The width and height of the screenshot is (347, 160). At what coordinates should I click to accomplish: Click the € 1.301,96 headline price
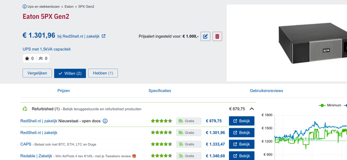[39, 35]
